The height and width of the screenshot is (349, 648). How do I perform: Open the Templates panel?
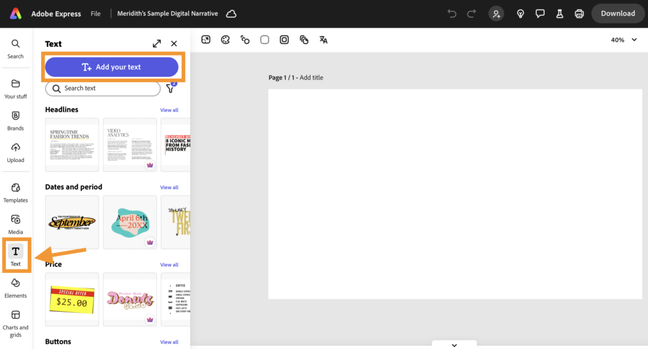pyautogui.click(x=16, y=192)
